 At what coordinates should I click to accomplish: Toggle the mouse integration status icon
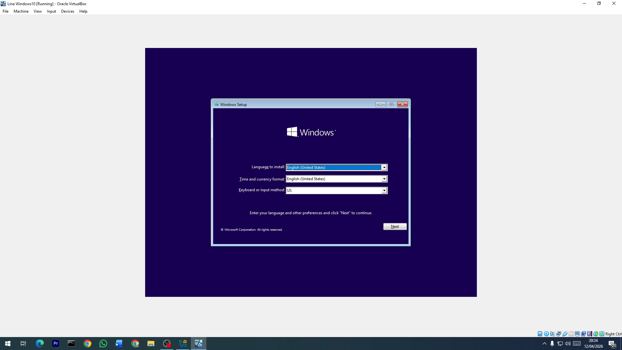tap(596, 333)
